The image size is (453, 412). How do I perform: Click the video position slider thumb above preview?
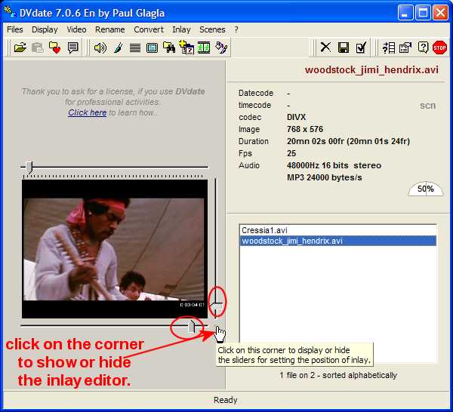pos(29,168)
